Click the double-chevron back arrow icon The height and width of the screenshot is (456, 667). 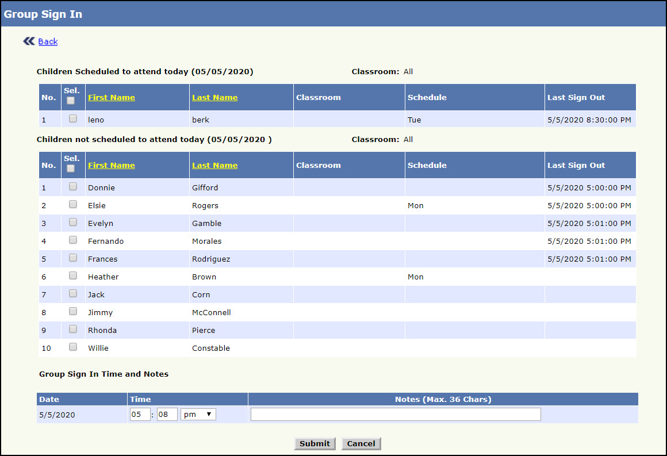tap(29, 41)
